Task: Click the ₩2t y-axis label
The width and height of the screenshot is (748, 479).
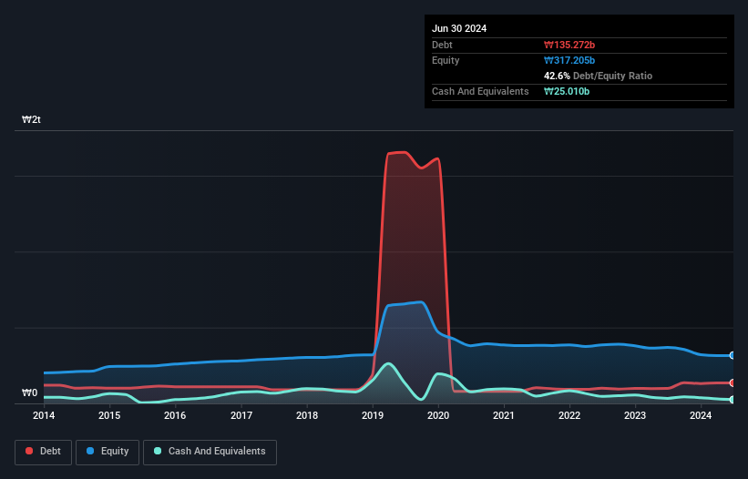Action: point(32,119)
